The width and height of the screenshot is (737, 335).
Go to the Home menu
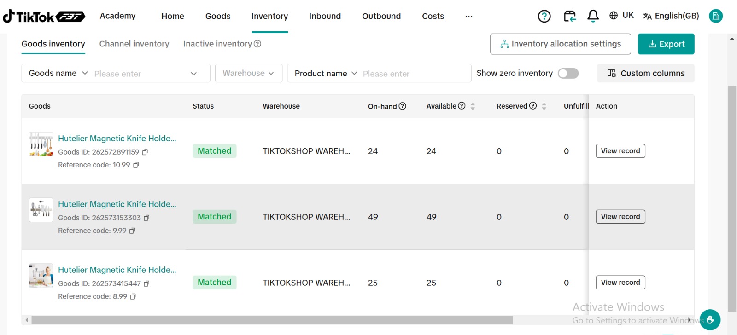[173, 16]
